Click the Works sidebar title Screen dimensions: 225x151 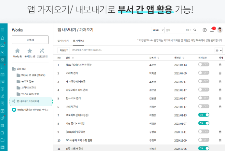[17, 30]
